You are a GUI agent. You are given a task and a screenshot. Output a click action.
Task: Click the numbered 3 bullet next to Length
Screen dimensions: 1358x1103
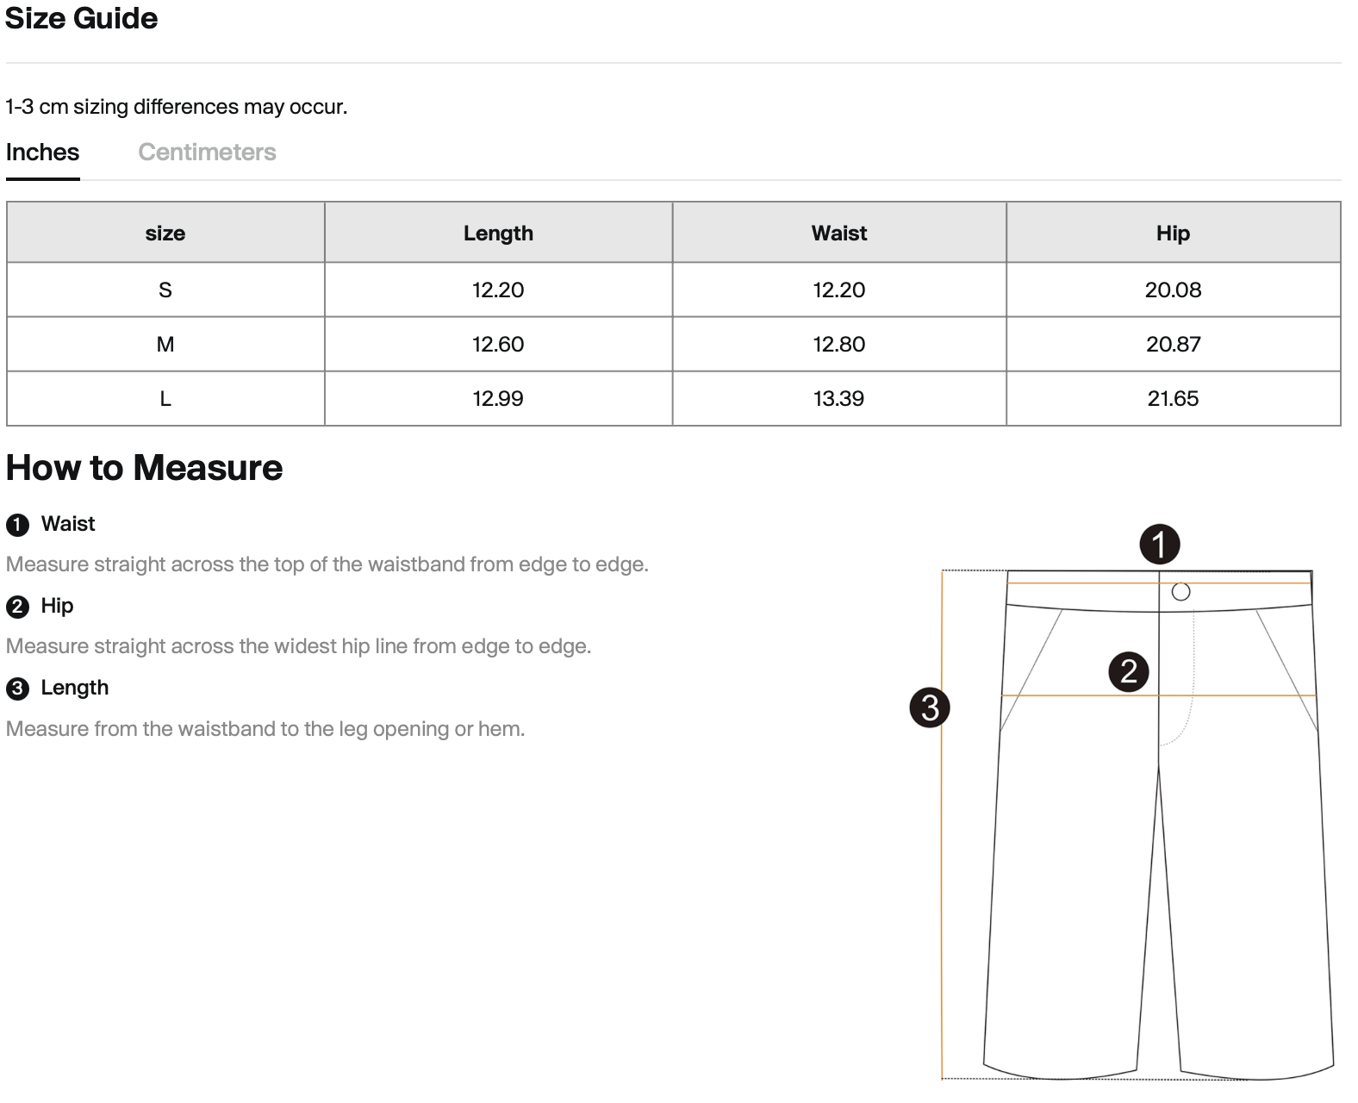(x=17, y=689)
